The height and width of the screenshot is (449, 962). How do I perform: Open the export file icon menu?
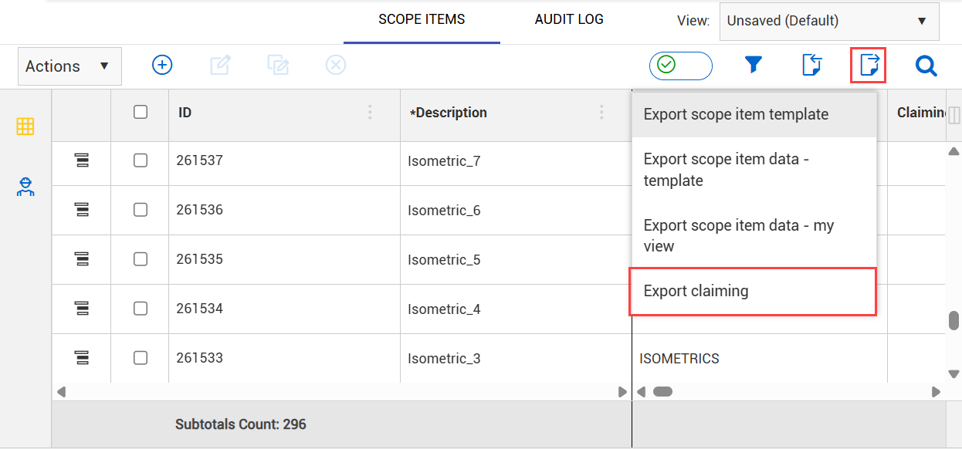(868, 66)
